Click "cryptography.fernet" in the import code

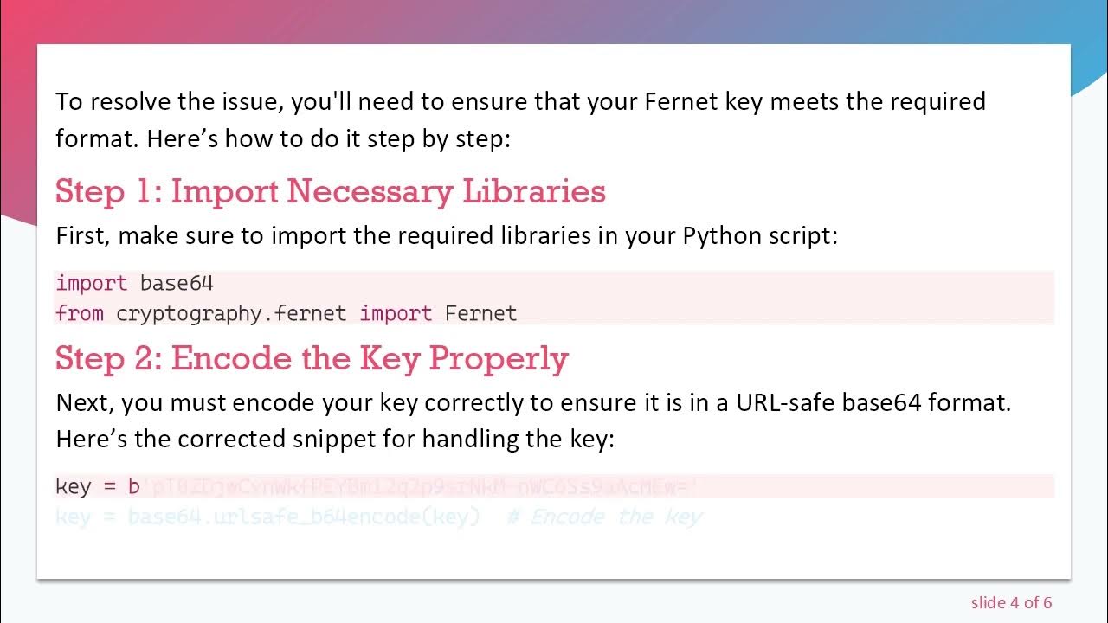tap(231, 313)
